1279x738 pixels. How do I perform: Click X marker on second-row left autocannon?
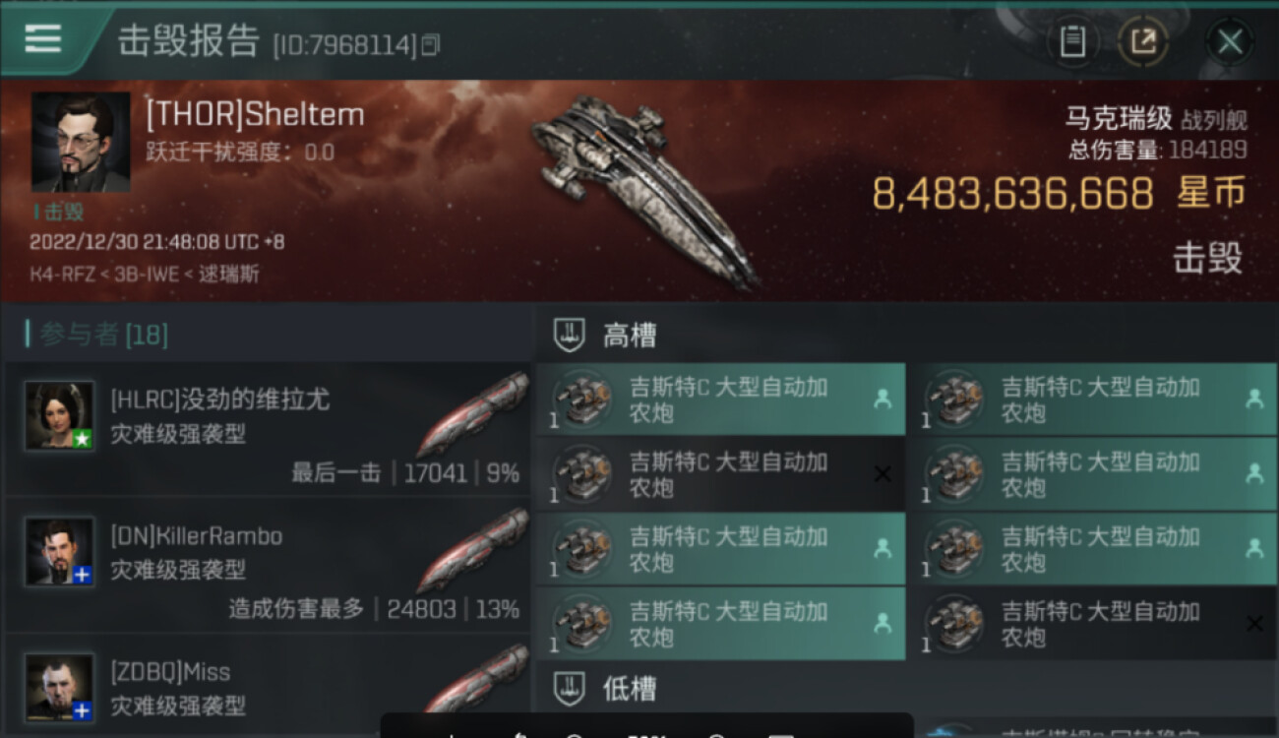point(883,474)
